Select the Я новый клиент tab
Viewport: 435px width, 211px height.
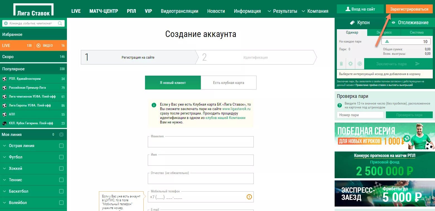click(x=173, y=83)
